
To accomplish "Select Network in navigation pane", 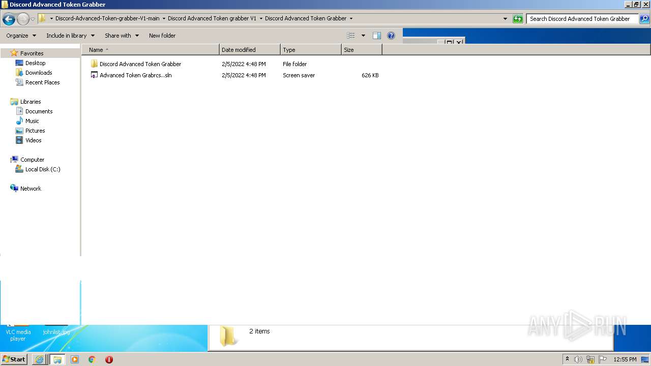I will tap(31, 189).
